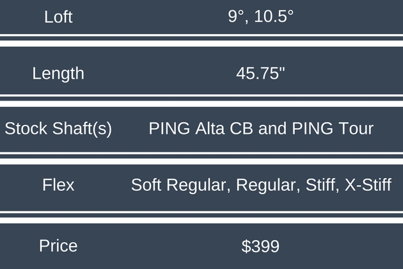Click the Price row label

[x=58, y=245]
